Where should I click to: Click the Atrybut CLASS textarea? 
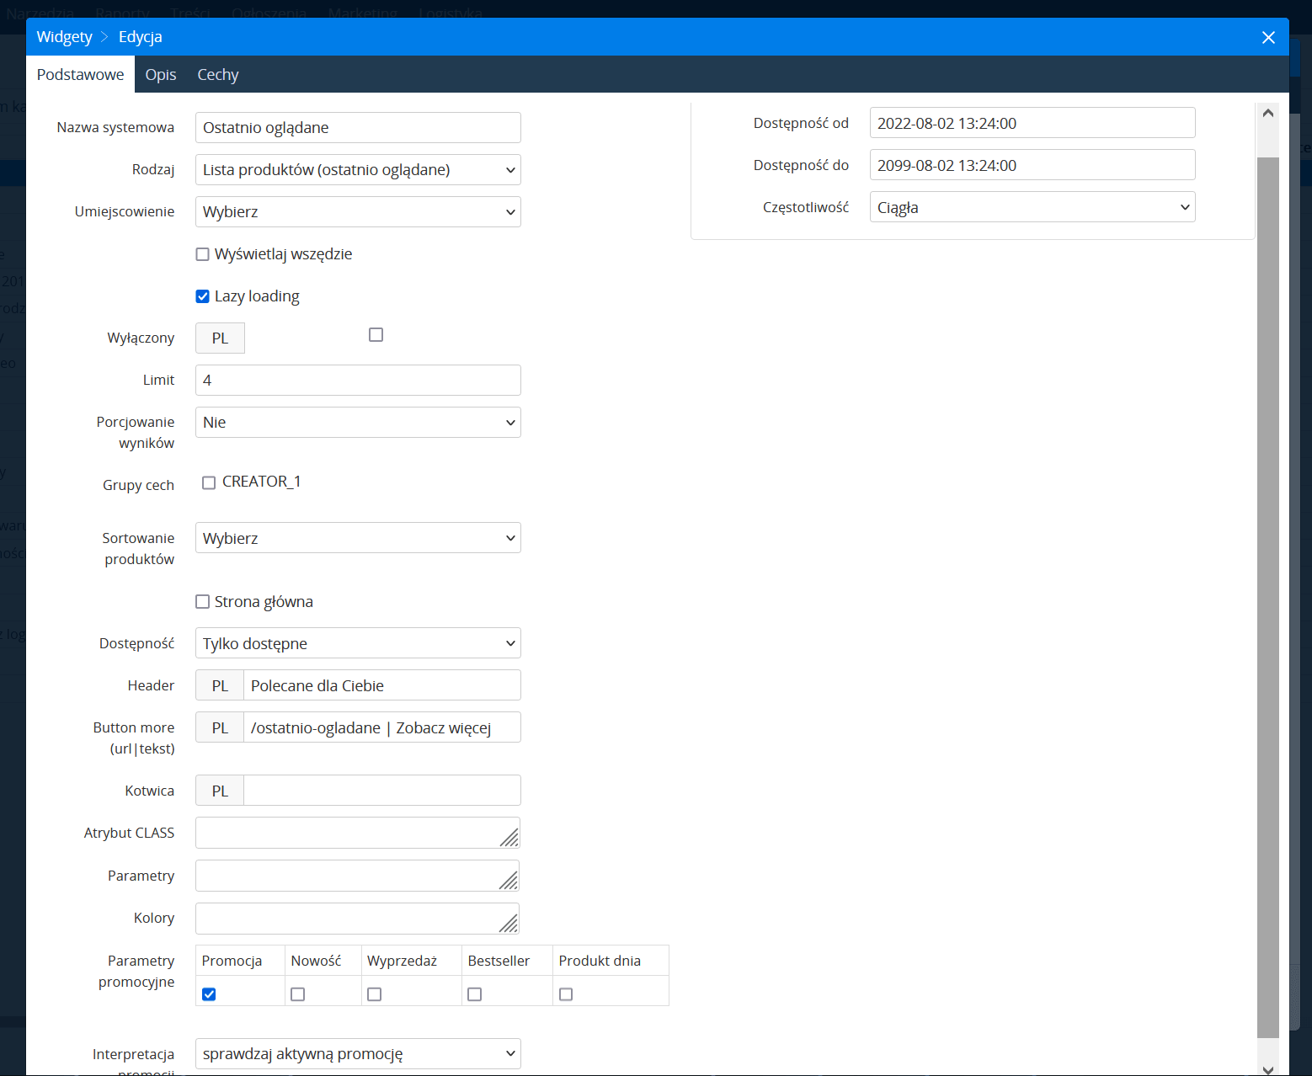click(x=357, y=833)
